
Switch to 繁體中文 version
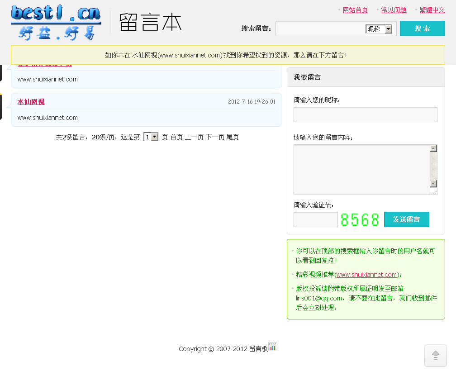(432, 10)
